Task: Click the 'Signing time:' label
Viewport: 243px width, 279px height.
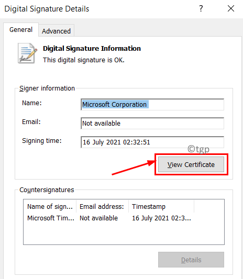Action: click(42, 141)
